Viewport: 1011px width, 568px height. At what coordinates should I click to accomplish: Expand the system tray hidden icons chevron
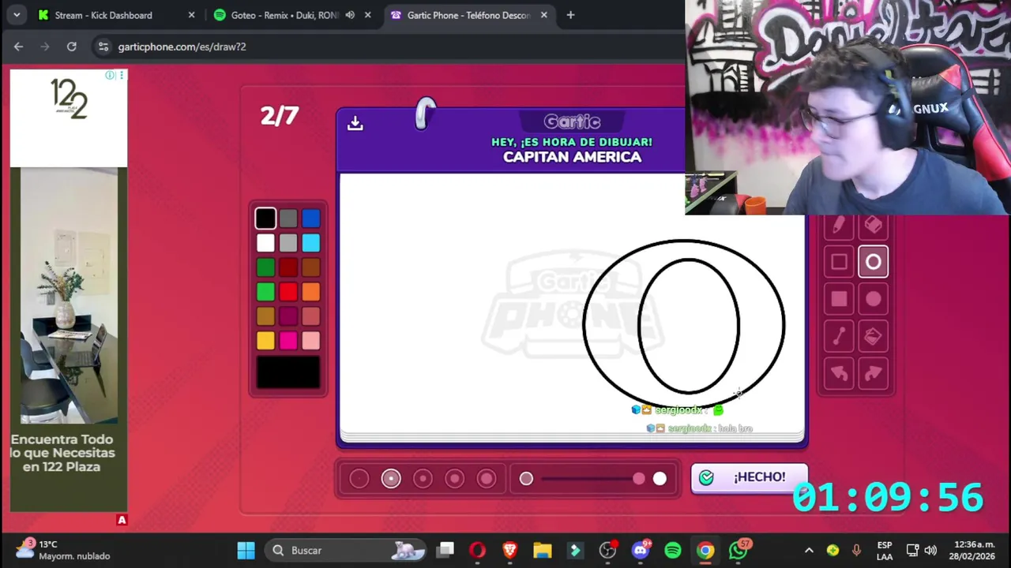coord(809,551)
